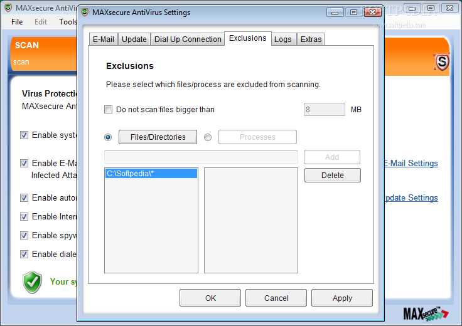Image resolution: width=462 pixels, height=326 pixels.
Task: Click the exclusion path input field
Action: point(201,157)
